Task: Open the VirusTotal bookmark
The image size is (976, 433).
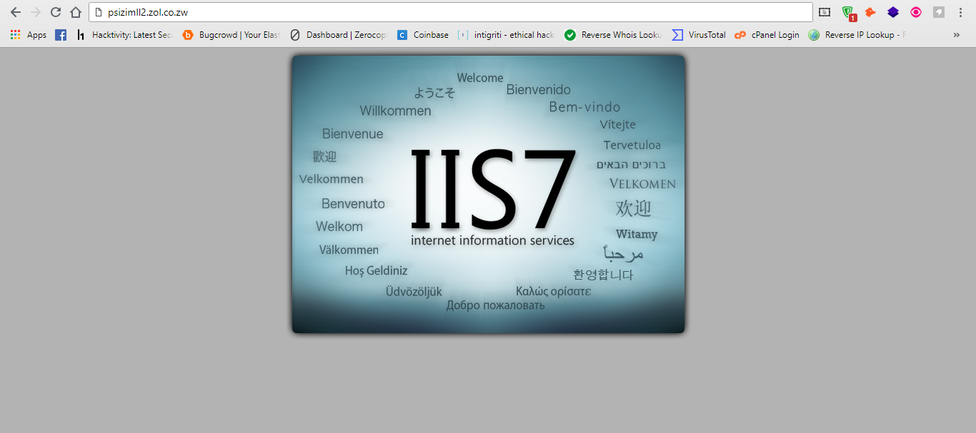Action: (699, 34)
